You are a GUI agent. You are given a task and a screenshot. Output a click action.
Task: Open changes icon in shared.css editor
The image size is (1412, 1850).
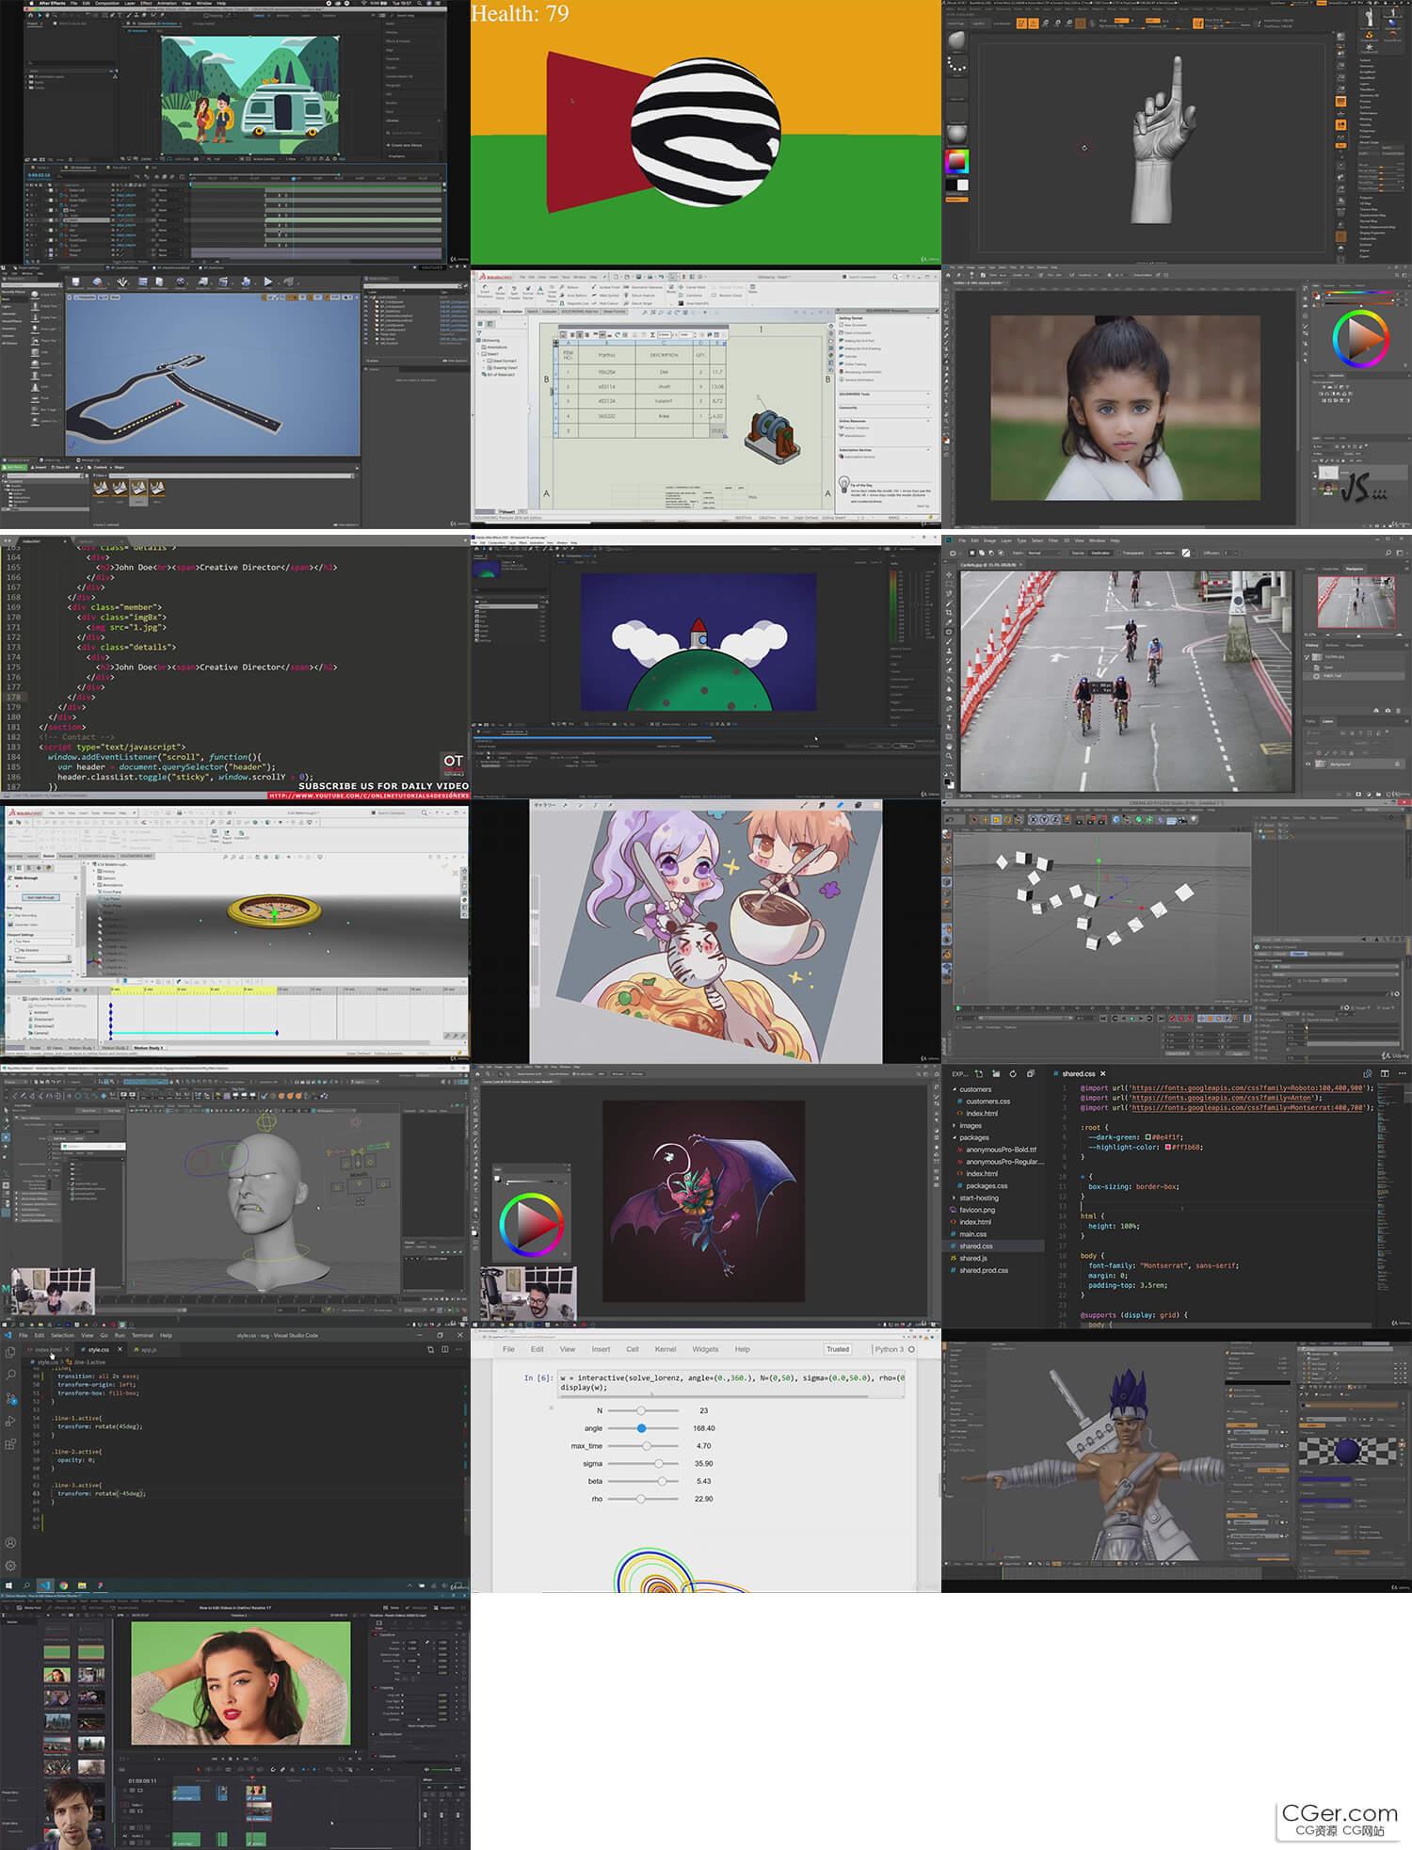pyautogui.click(x=1368, y=1073)
